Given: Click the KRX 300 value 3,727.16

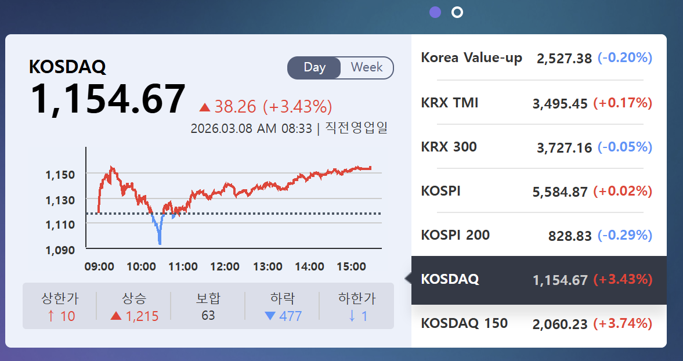Looking at the screenshot, I should pyautogui.click(x=564, y=148).
